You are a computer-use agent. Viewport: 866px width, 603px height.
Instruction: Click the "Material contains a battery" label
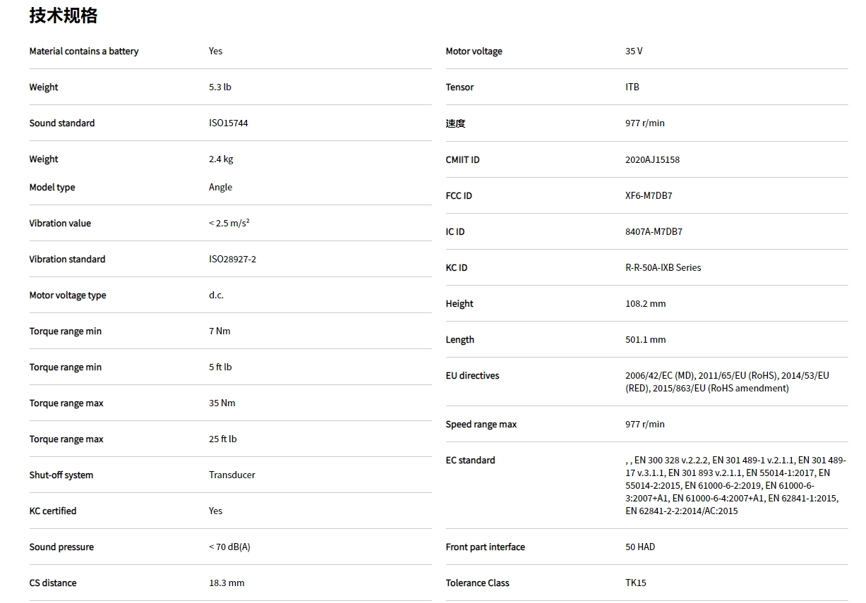84,51
